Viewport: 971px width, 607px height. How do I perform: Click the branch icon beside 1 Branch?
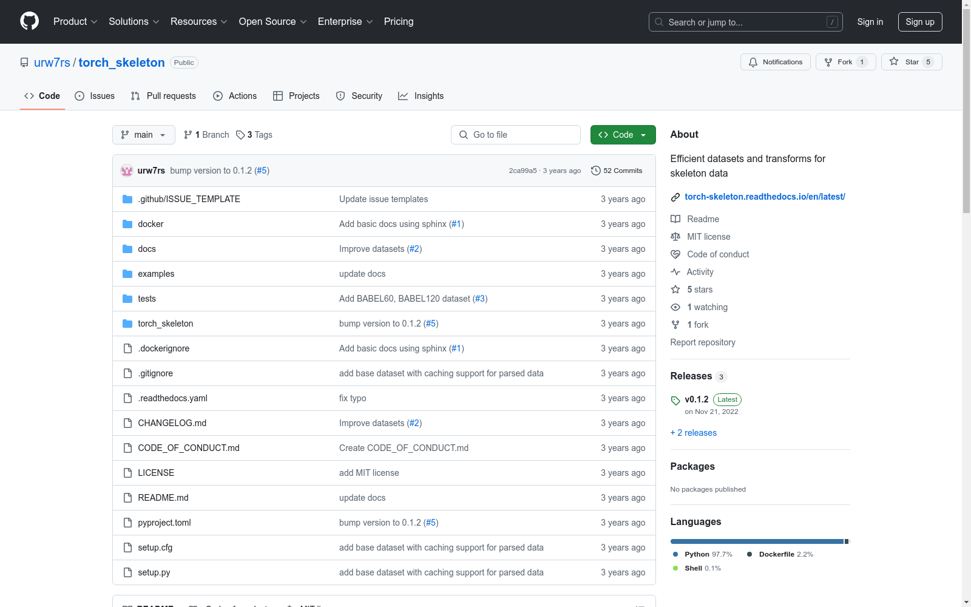(188, 135)
